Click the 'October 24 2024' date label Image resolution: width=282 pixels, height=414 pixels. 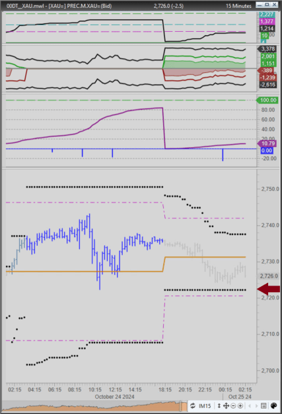coord(114,397)
